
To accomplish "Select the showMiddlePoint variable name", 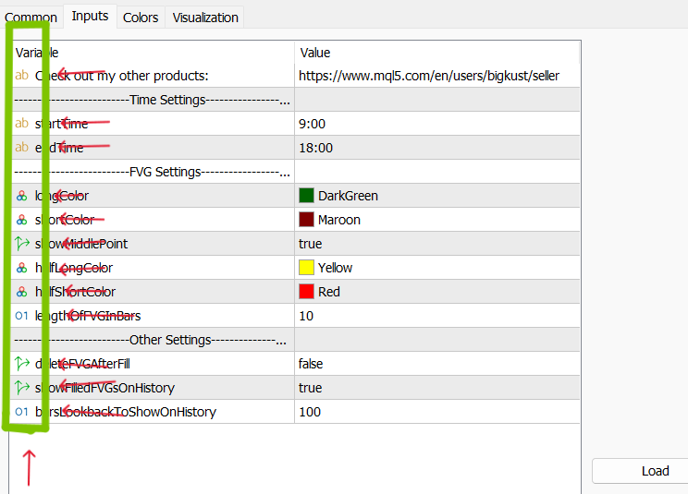I will click(81, 244).
